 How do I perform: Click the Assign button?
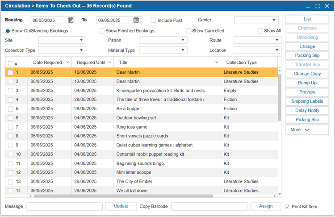[x=266, y=206]
